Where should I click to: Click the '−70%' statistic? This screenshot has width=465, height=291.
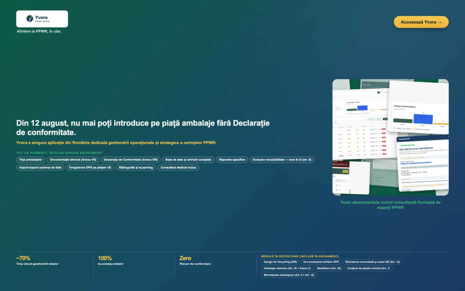point(23,258)
